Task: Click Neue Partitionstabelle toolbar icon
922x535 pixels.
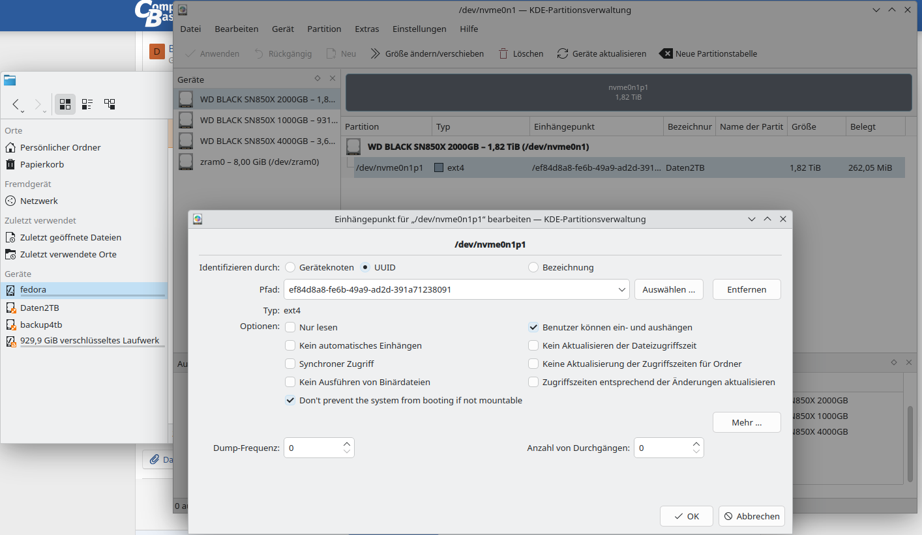Action: 666,53
